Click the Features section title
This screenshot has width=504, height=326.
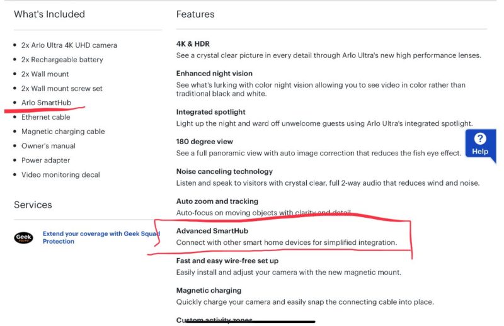click(x=195, y=14)
